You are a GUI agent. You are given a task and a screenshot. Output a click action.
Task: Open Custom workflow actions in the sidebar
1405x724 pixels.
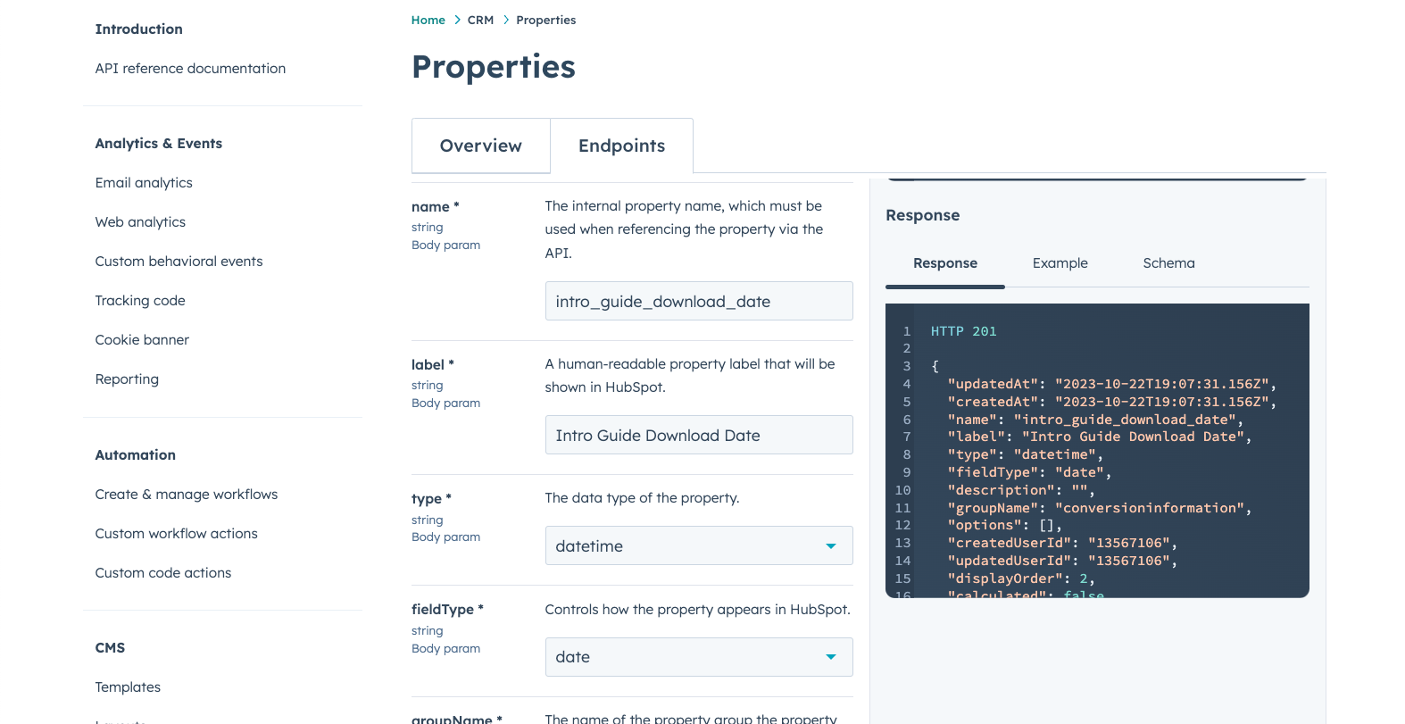(176, 534)
